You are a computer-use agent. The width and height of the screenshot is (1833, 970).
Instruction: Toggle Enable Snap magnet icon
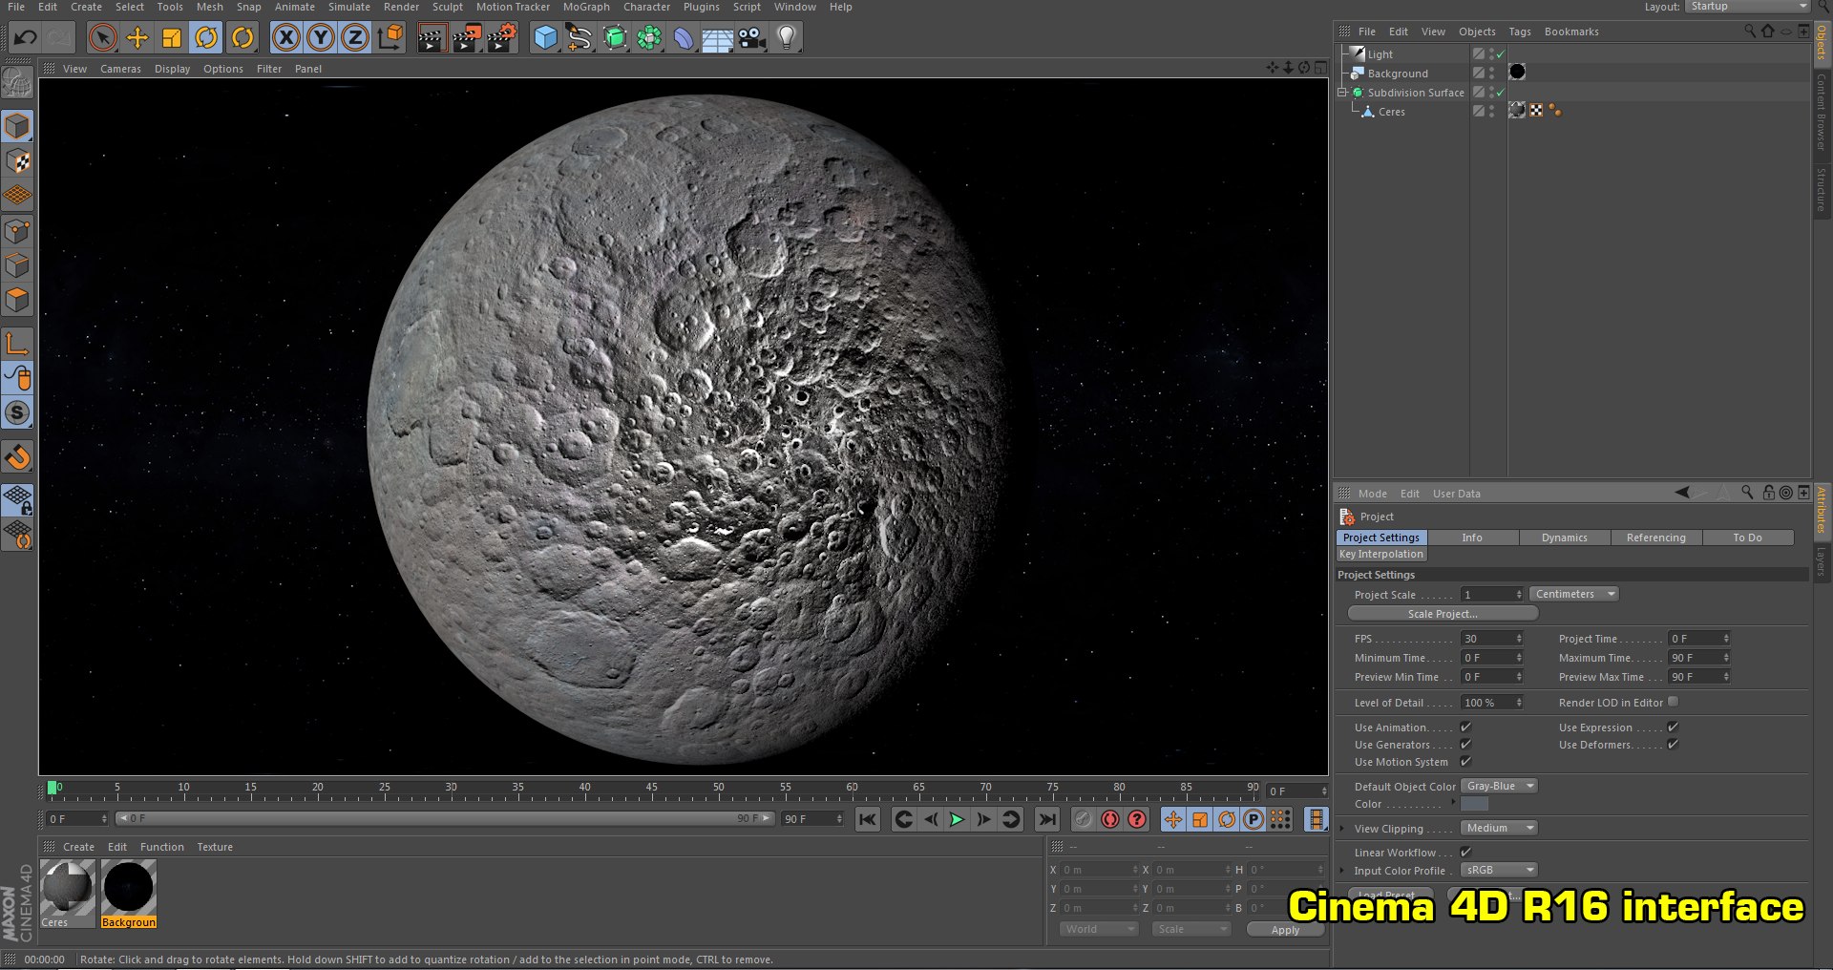(x=17, y=457)
